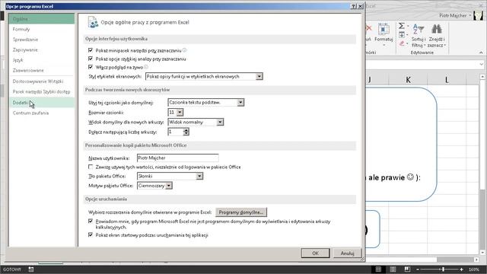Click the sheet count spinner arrows
The image size is (487, 274).
tap(186, 132)
